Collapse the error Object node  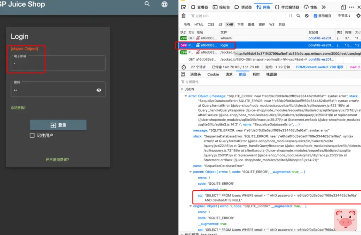click(186, 96)
